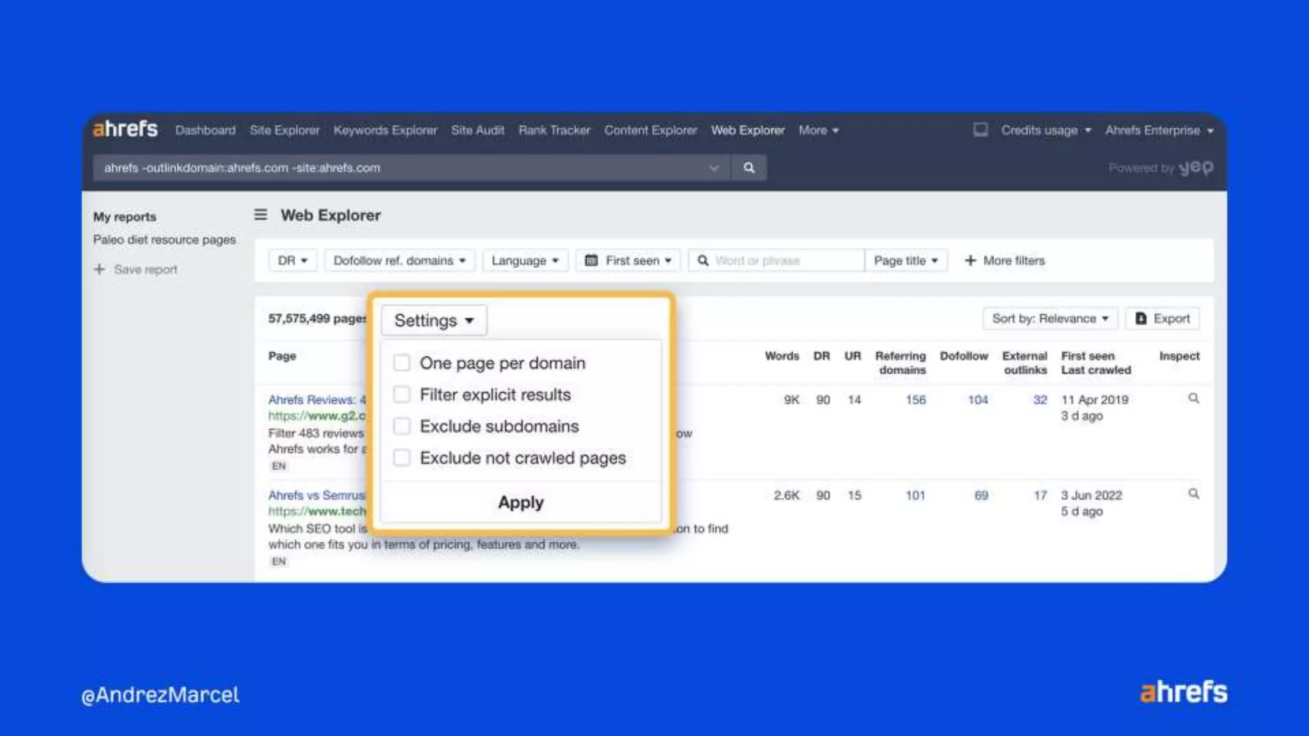Screen dimensions: 1309x736
Task: Click the Ahrefs logo in the navigation bar
Action: tap(125, 130)
